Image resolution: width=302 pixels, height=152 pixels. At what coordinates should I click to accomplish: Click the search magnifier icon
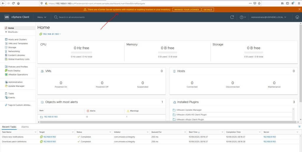pos(56,17)
